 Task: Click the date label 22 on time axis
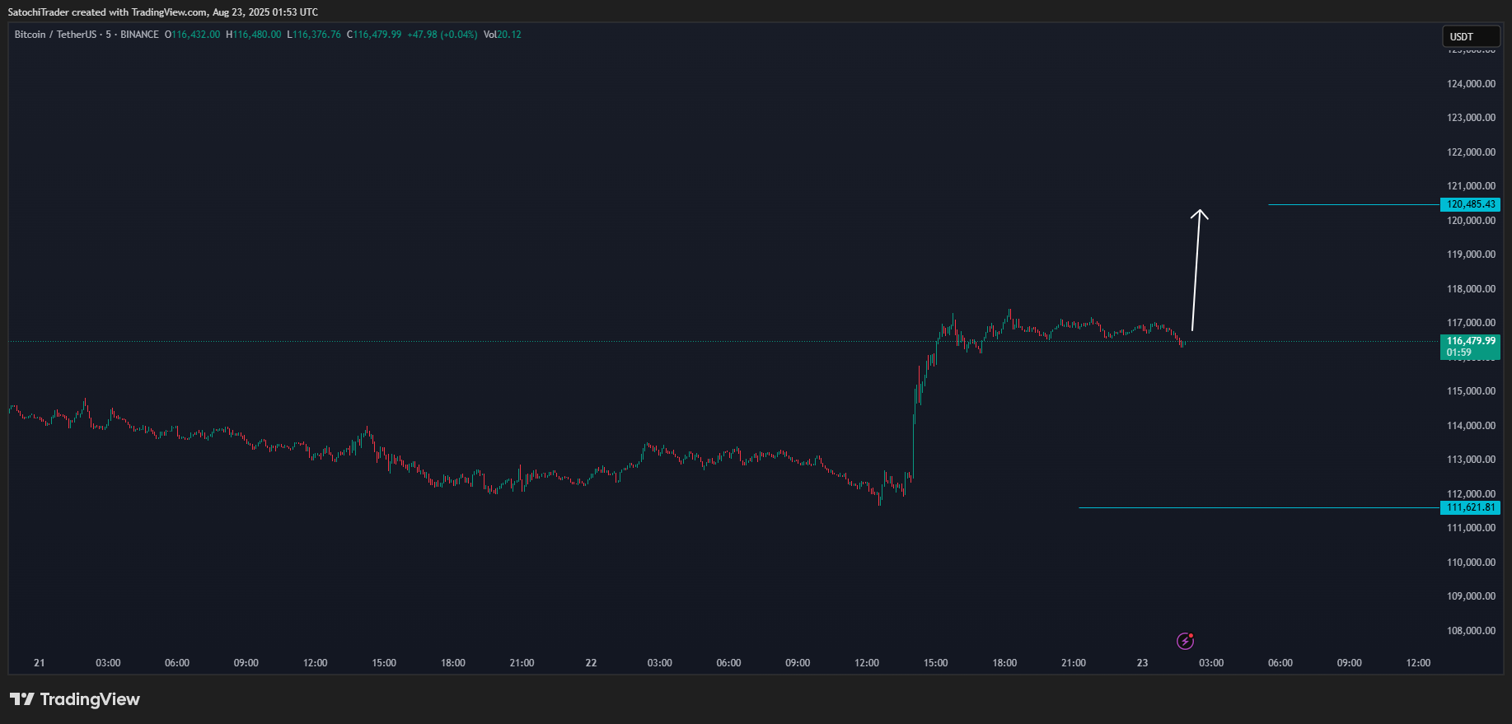point(591,663)
